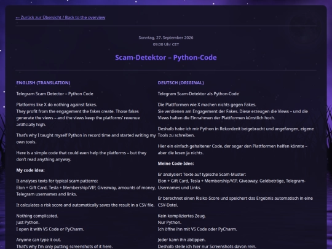Click the paragraph starting 'Here is a simple code'
332x249 pixels.
81,156
